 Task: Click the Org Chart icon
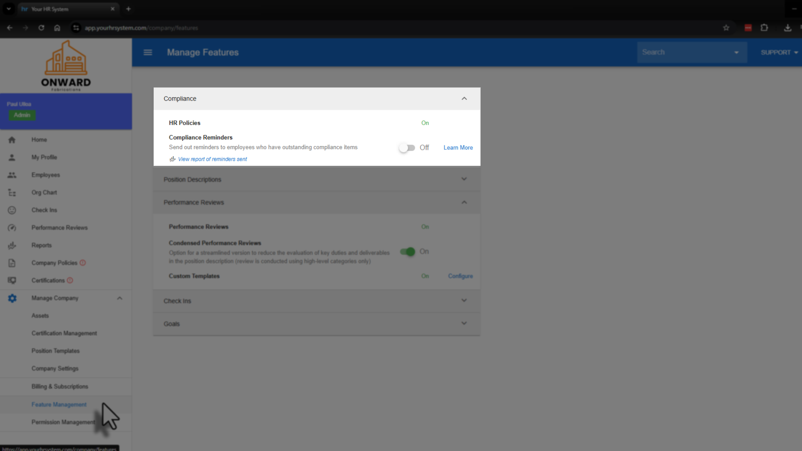pyautogui.click(x=12, y=193)
